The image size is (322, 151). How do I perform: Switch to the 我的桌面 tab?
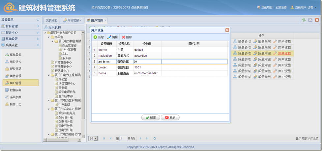pyautogui.click(x=51, y=20)
